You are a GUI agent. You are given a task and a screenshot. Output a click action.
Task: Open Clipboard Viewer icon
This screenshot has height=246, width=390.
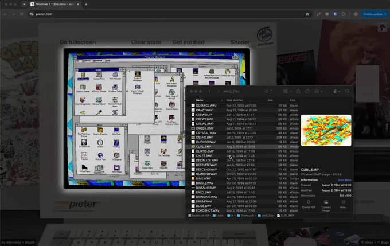83,88
